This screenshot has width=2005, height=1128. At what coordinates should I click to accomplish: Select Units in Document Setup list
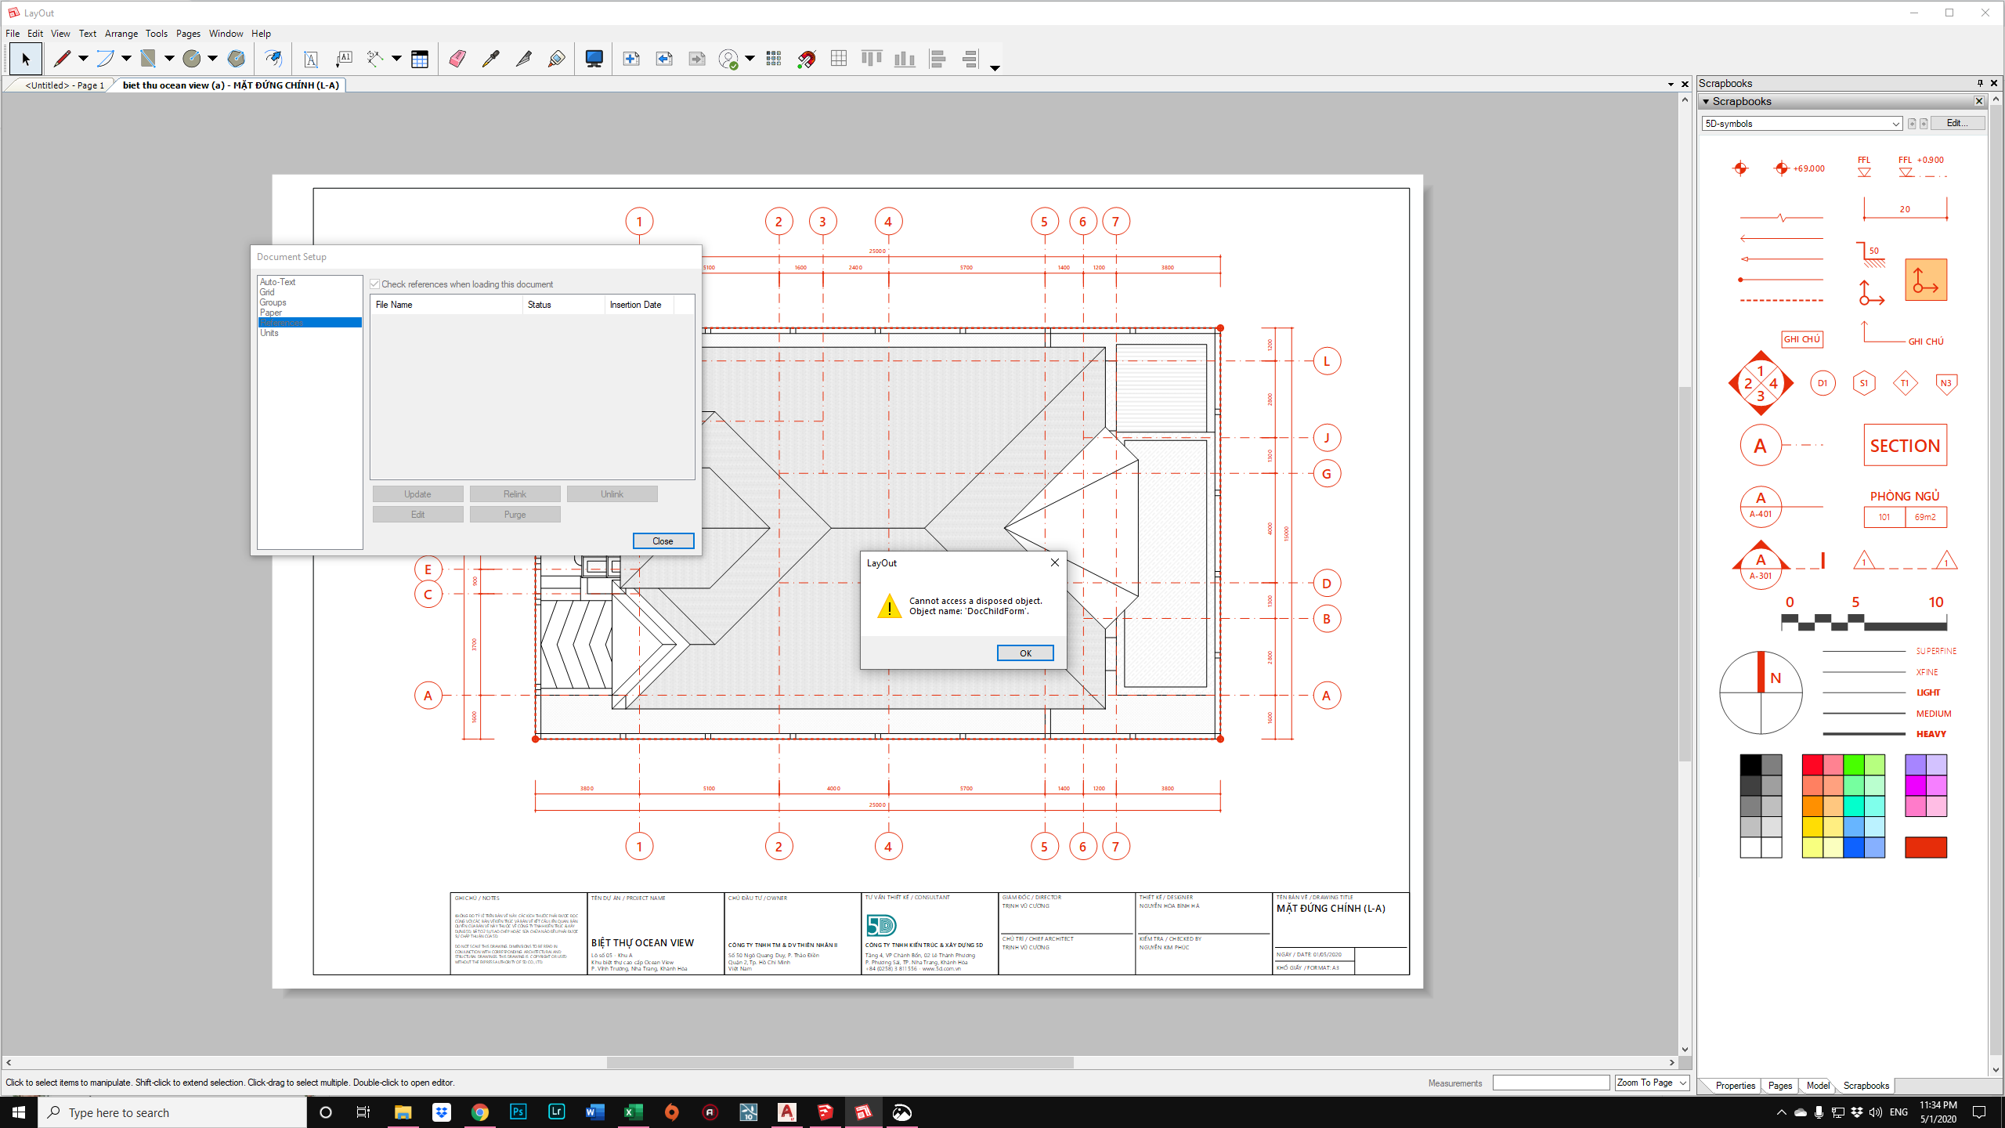269,333
